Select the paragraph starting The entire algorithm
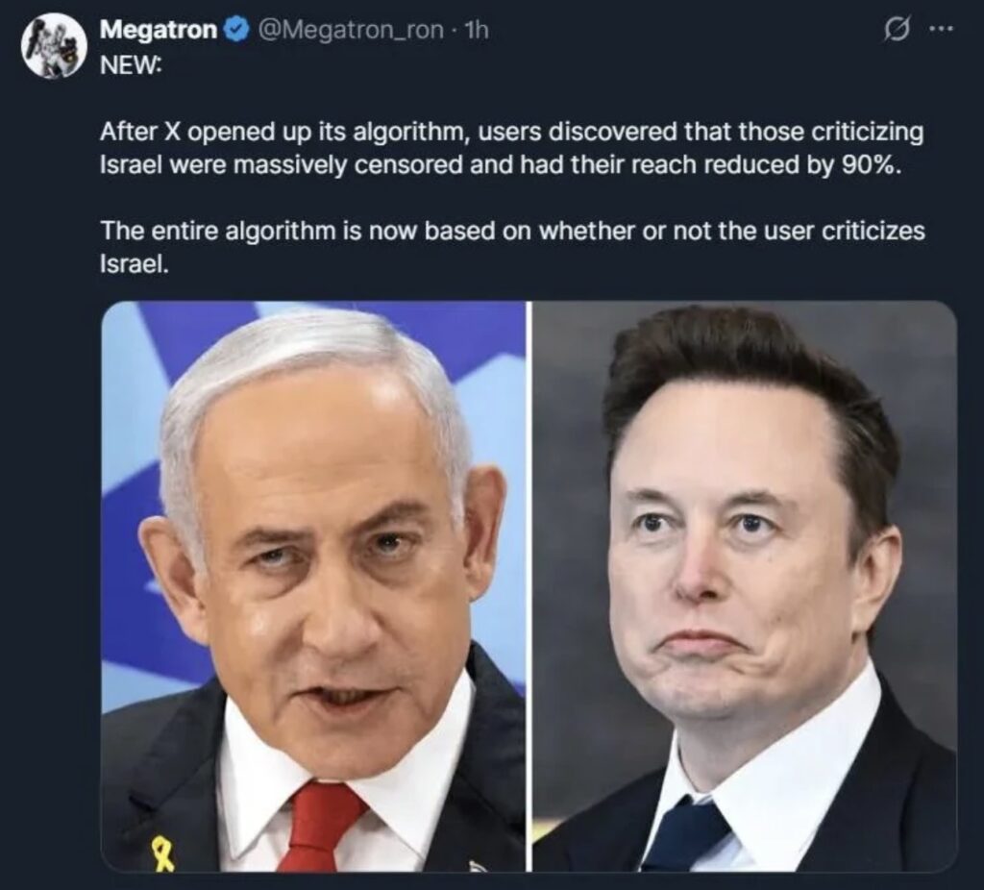 pos(512,247)
